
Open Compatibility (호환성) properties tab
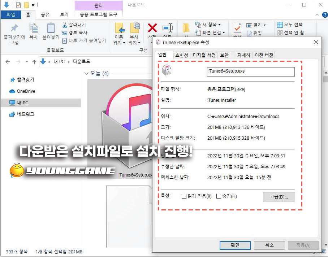click(x=181, y=55)
